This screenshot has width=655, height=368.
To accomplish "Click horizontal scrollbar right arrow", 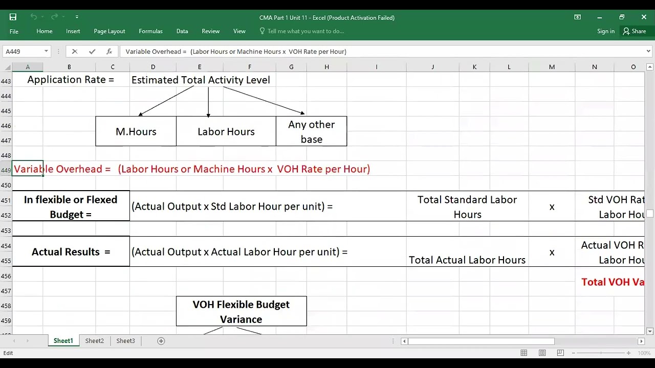I will tap(641, 341).
